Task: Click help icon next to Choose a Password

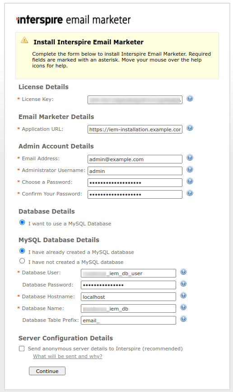Action: coord(190,181)
